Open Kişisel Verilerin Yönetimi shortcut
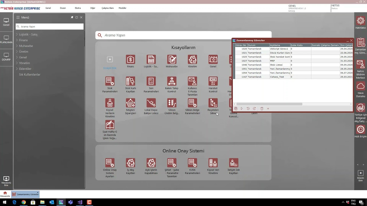The image size is (367, 206). pyautogui.click(x=110, y=103)
